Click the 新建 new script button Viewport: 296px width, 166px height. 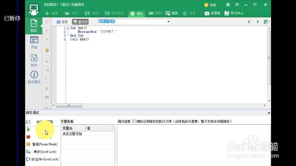[x=51, y=13]
